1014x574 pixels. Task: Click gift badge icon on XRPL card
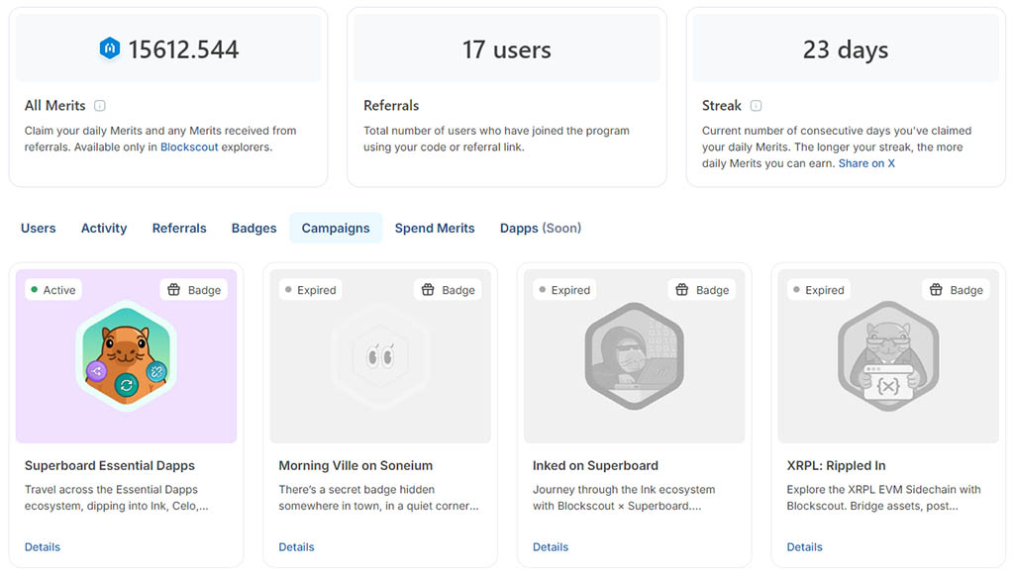pyautogui.click(x=937, y=290)
